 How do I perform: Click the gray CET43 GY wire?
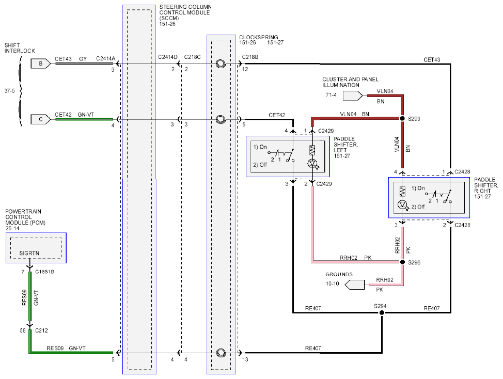(84, 64)
